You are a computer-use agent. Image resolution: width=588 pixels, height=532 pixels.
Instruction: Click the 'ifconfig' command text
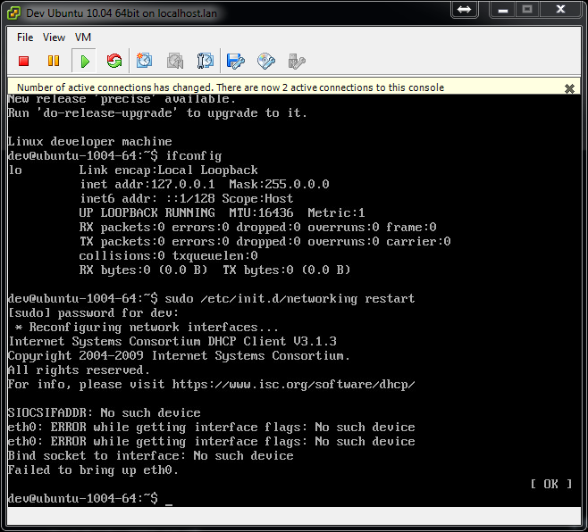(194, 156)
